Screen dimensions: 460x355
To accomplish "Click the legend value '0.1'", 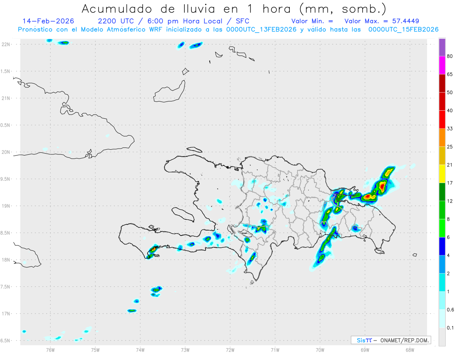I will pos(450,328).
